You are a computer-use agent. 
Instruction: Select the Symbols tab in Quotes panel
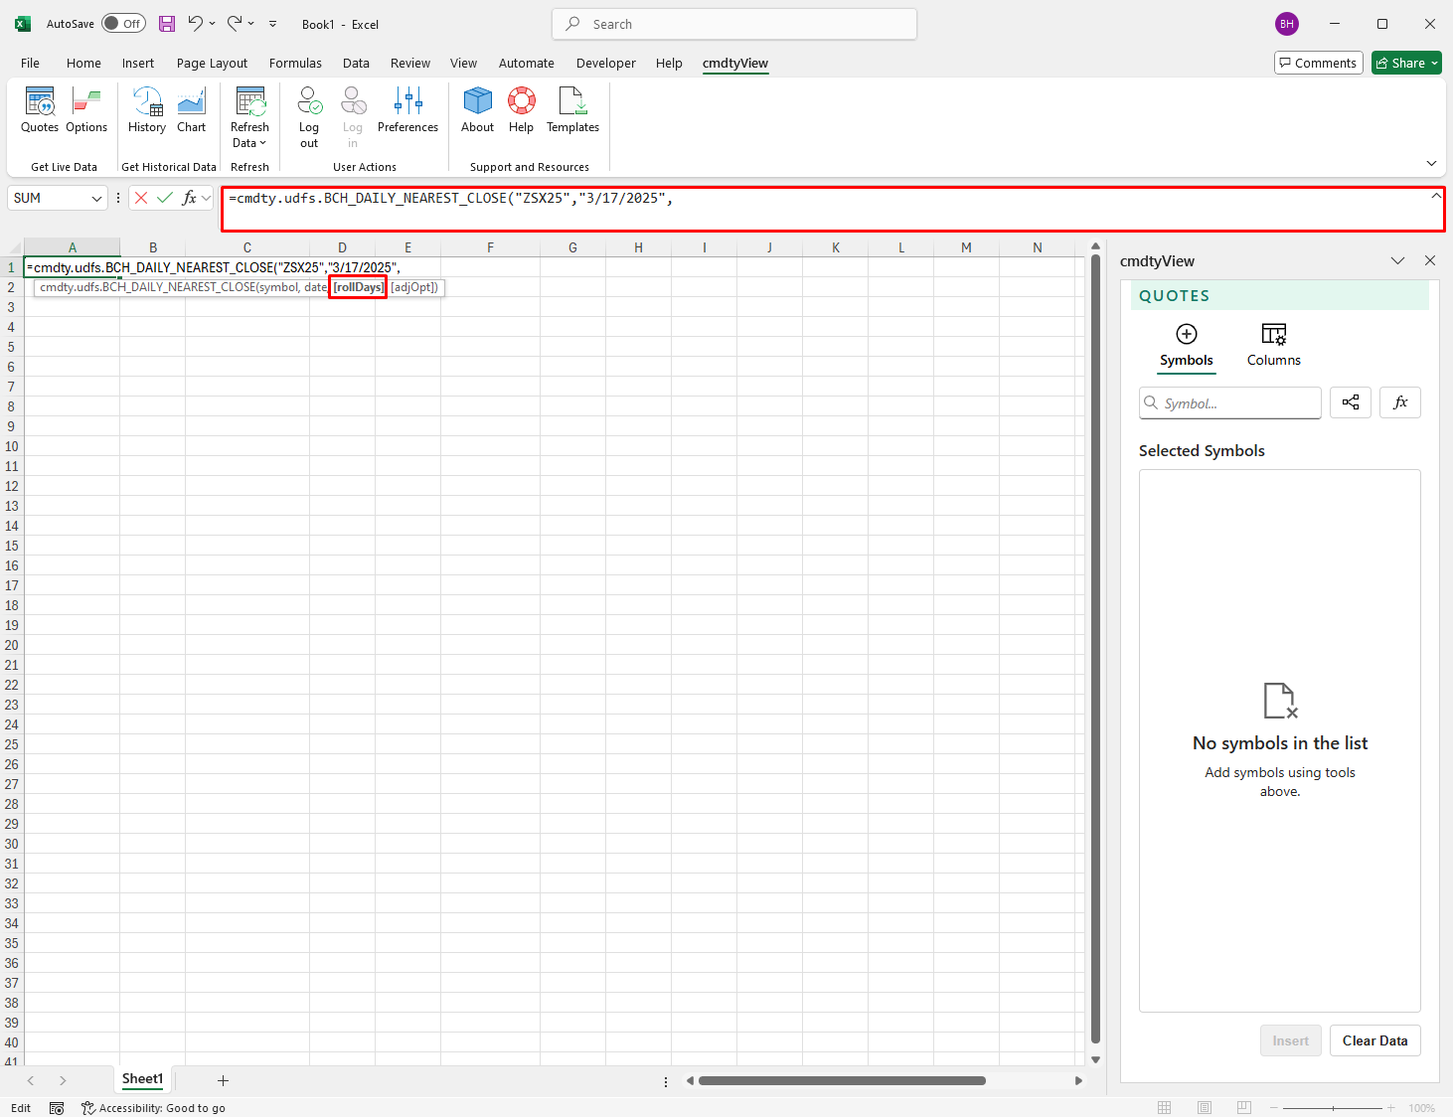coord(1187,347)
